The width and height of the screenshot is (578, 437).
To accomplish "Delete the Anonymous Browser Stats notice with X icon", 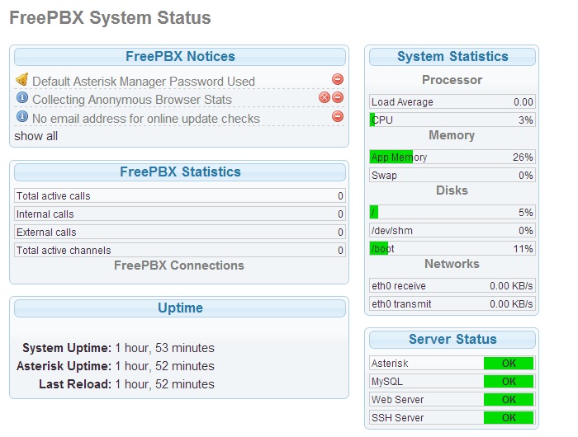I will [x=325, y=98].
